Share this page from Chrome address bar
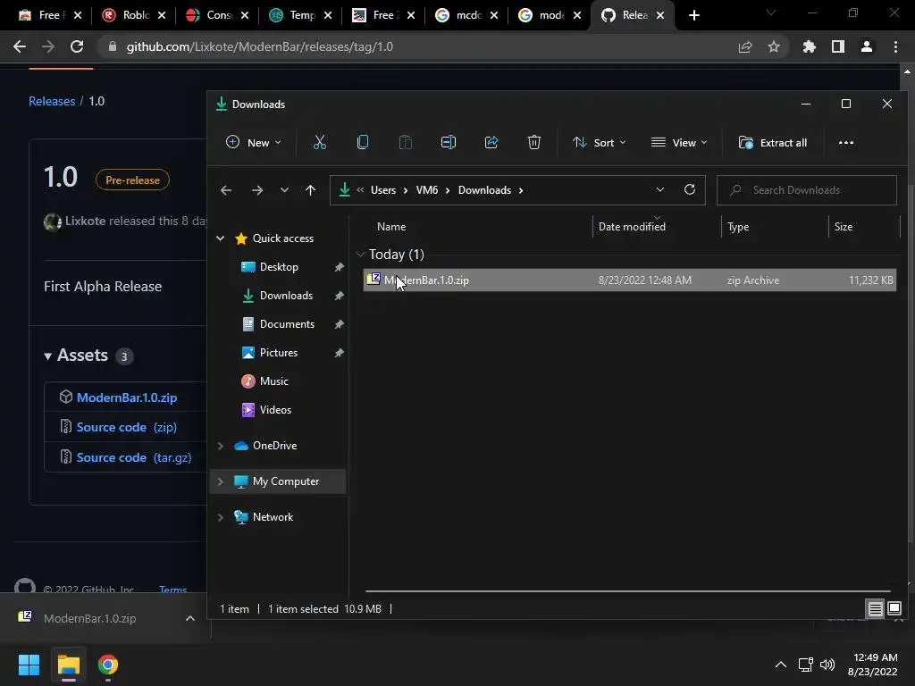 tap(745, 46)
